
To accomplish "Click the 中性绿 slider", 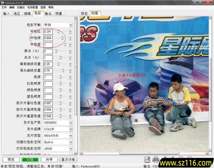I will (61, 38).
